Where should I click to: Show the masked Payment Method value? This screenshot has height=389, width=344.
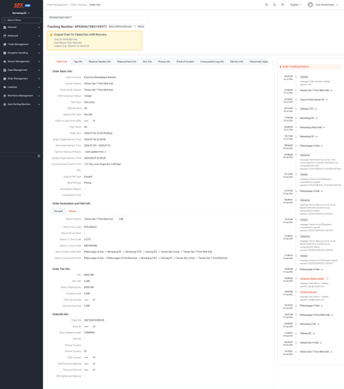click(94, 370)
